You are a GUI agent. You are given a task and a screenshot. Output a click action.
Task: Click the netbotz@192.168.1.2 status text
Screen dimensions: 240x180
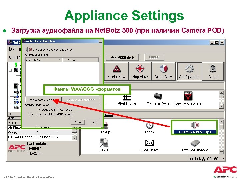point(207,159)
